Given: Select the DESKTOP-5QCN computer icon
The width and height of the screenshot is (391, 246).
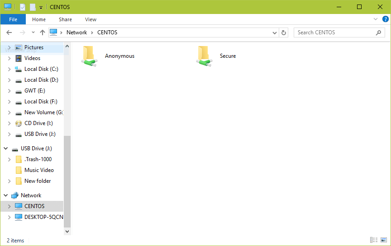Looking at the screenshot, I should [19, 217].
